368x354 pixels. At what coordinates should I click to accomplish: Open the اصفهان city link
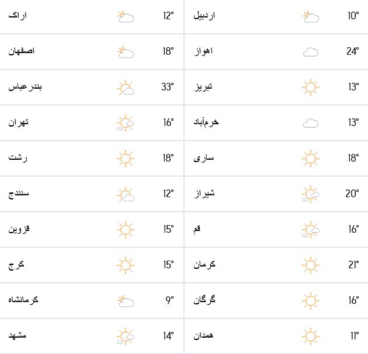(x=22, y=51)
